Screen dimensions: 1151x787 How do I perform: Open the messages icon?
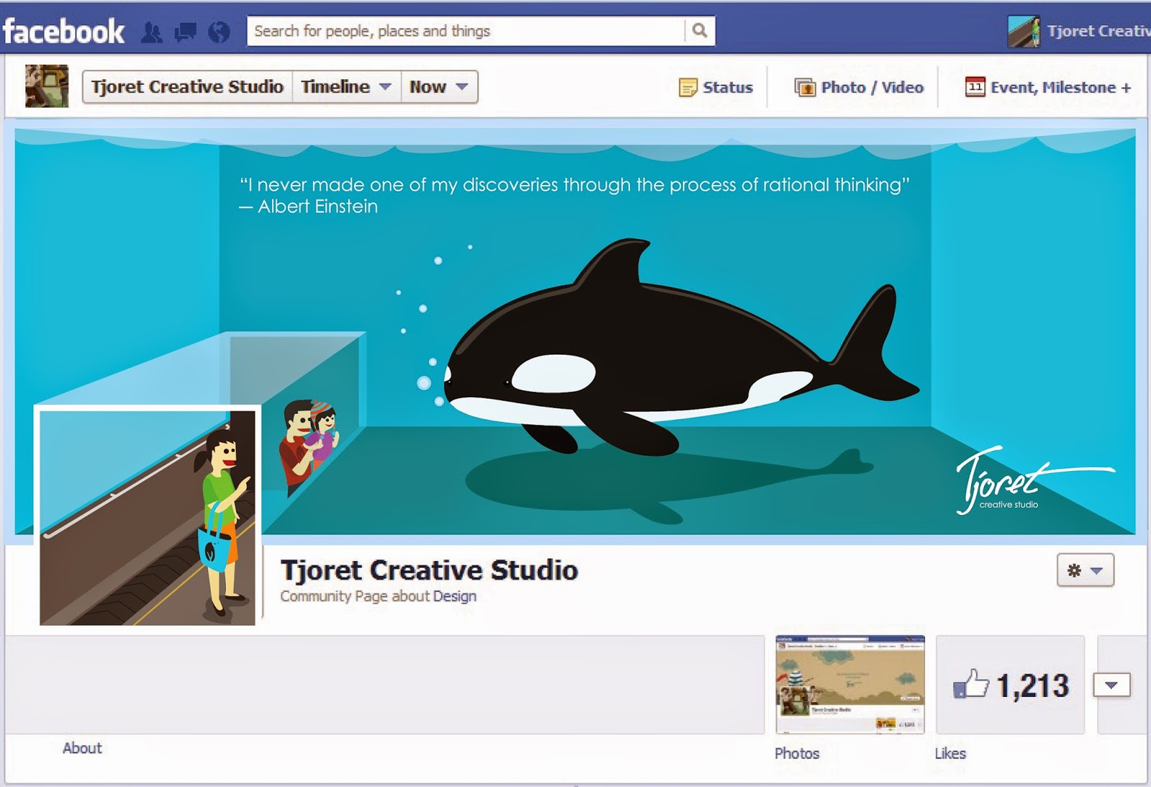(x=186, y=32)
